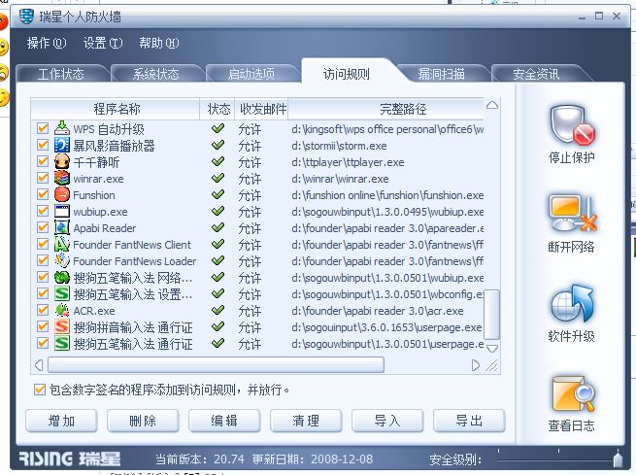The height and width of the screenshot is (475, 636).
Task: Click the Disconnect Network (断开网络) icon
Action: [572, 214]
